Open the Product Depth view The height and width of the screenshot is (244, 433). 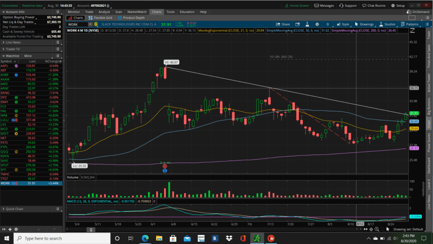coord(131,18)
